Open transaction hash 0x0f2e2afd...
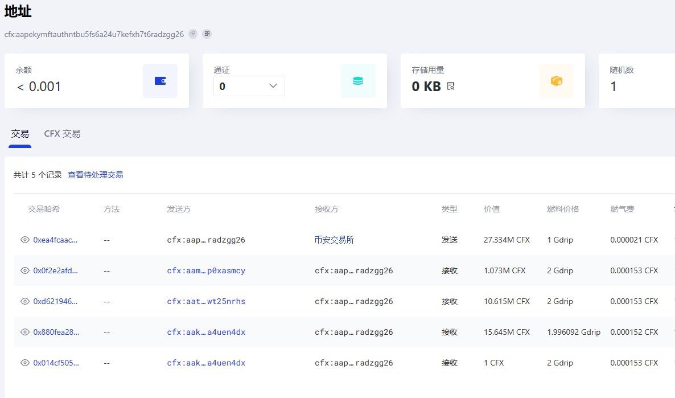 [x=55, y=271]
